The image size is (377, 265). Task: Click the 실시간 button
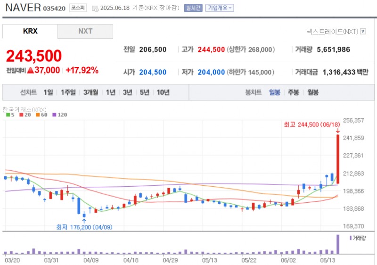point(193,8)
